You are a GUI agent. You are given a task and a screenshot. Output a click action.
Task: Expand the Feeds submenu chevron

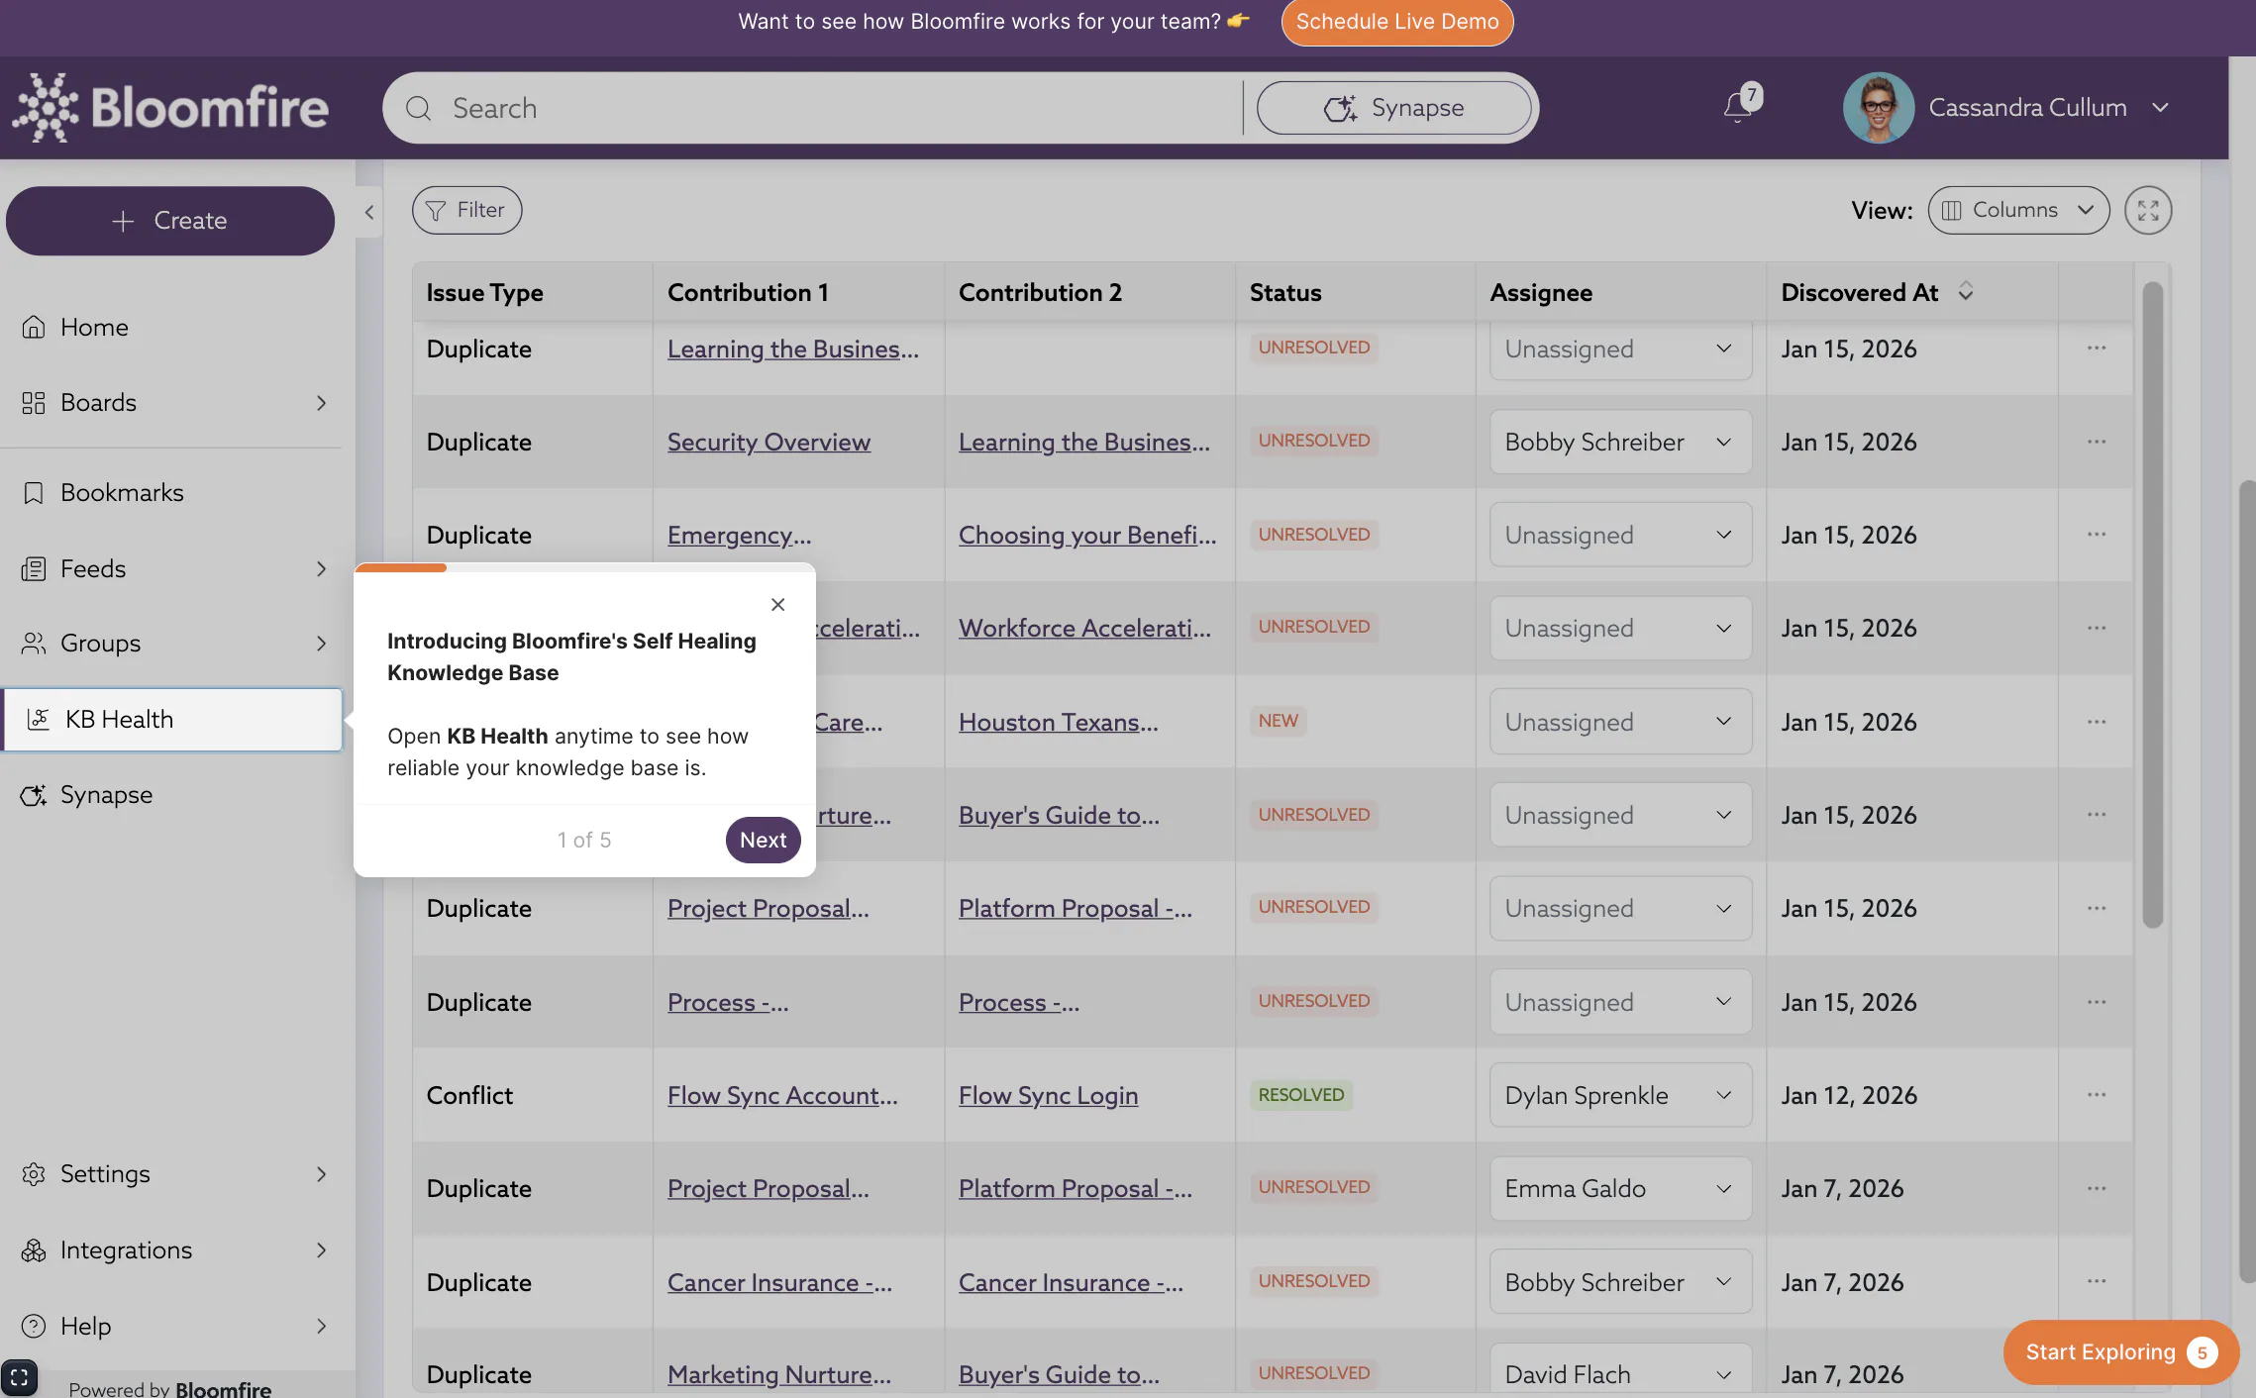pyautogui.click(x=321, y=568)
